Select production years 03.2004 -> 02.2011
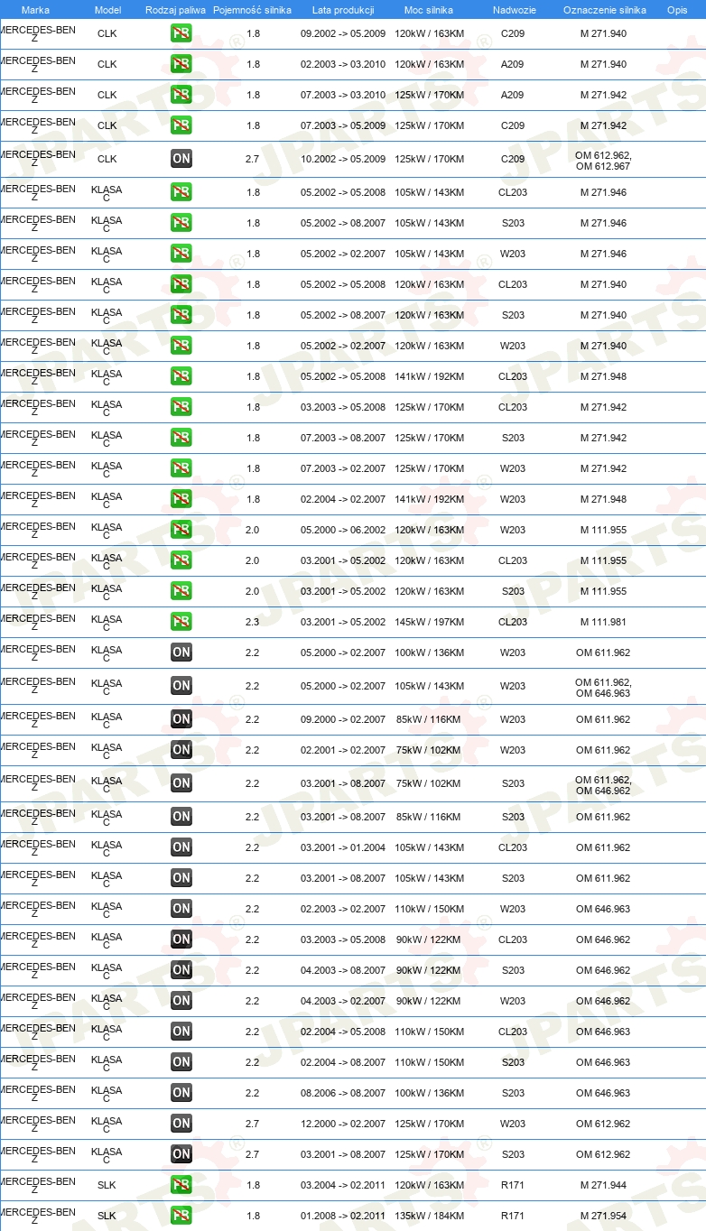This screenshot has width=706, height=1231. point(343,1184)
